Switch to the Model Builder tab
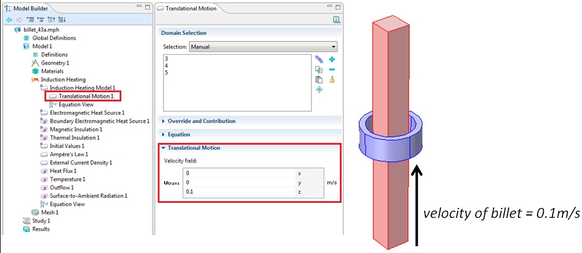This screenshot has width=582, height=253. pos(32,7)
